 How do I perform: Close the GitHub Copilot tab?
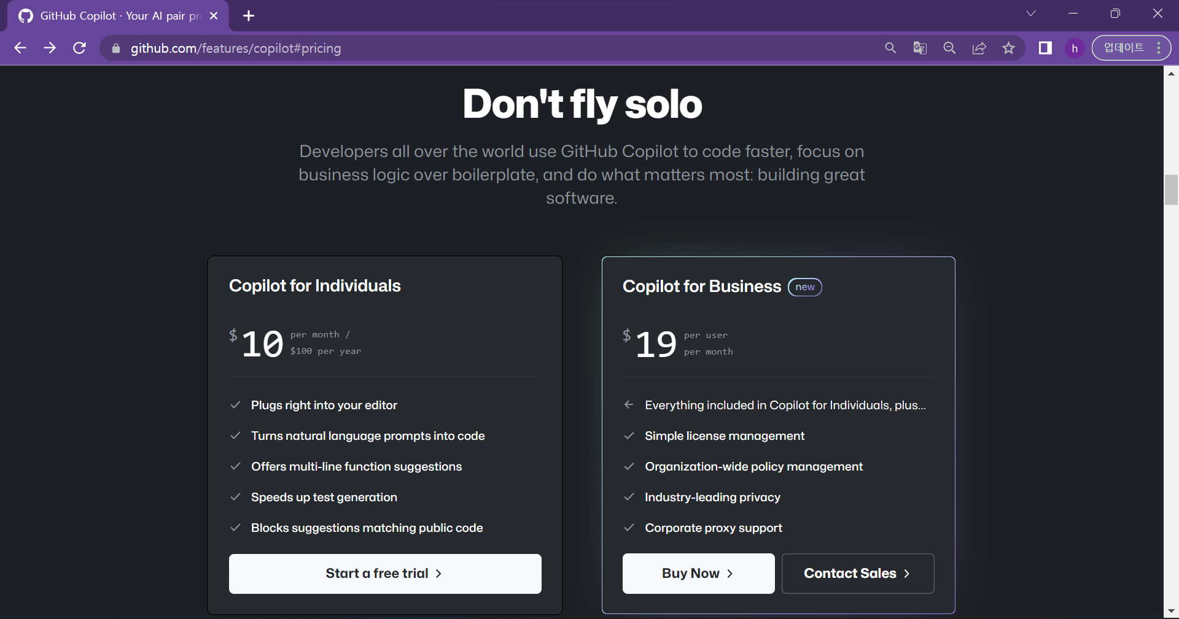[214, 16]
